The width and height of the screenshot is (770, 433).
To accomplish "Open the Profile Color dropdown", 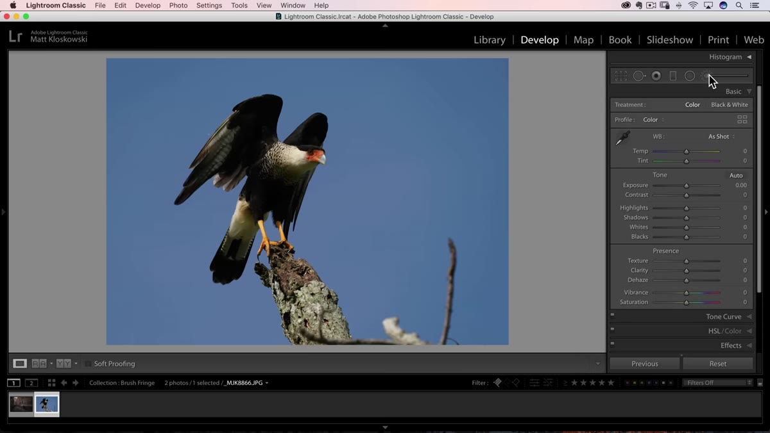I will click(x=653, y=120).
